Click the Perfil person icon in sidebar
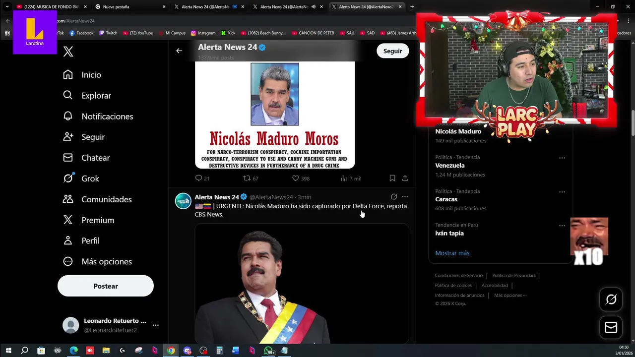 tap(68, 240)
